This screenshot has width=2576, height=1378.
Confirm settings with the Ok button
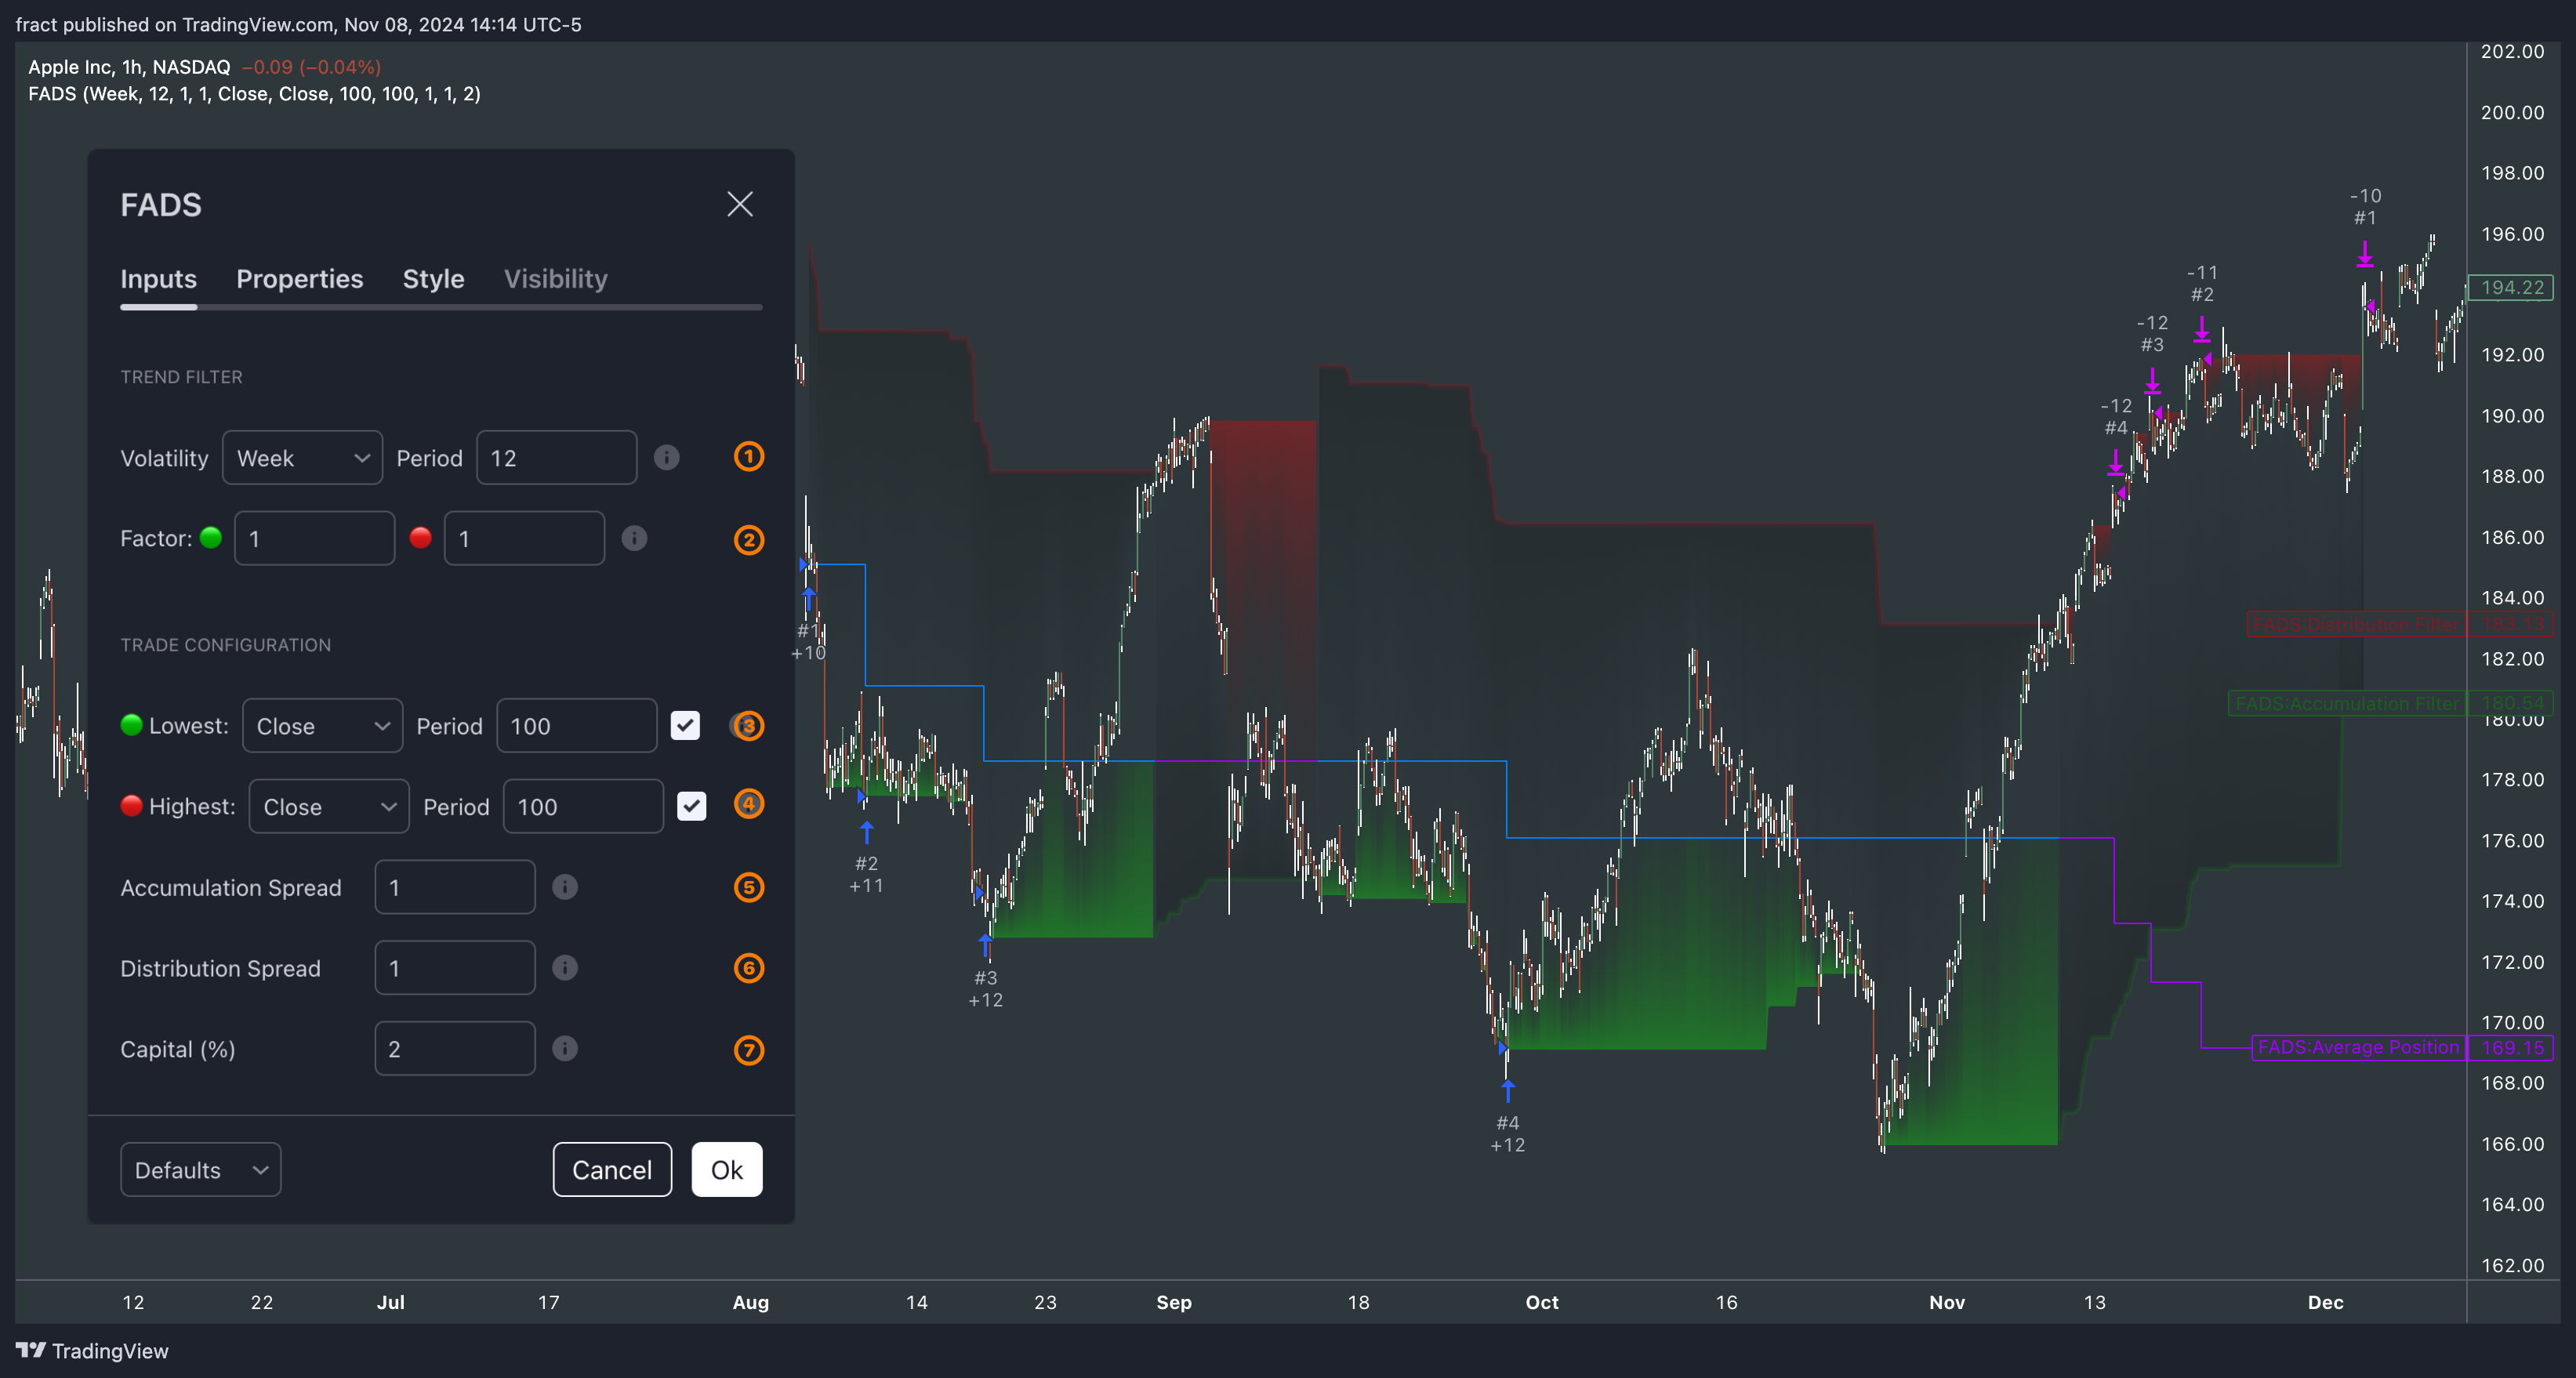tap(727, 1170)
